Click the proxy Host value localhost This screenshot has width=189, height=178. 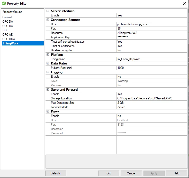[x=152, y=120]
